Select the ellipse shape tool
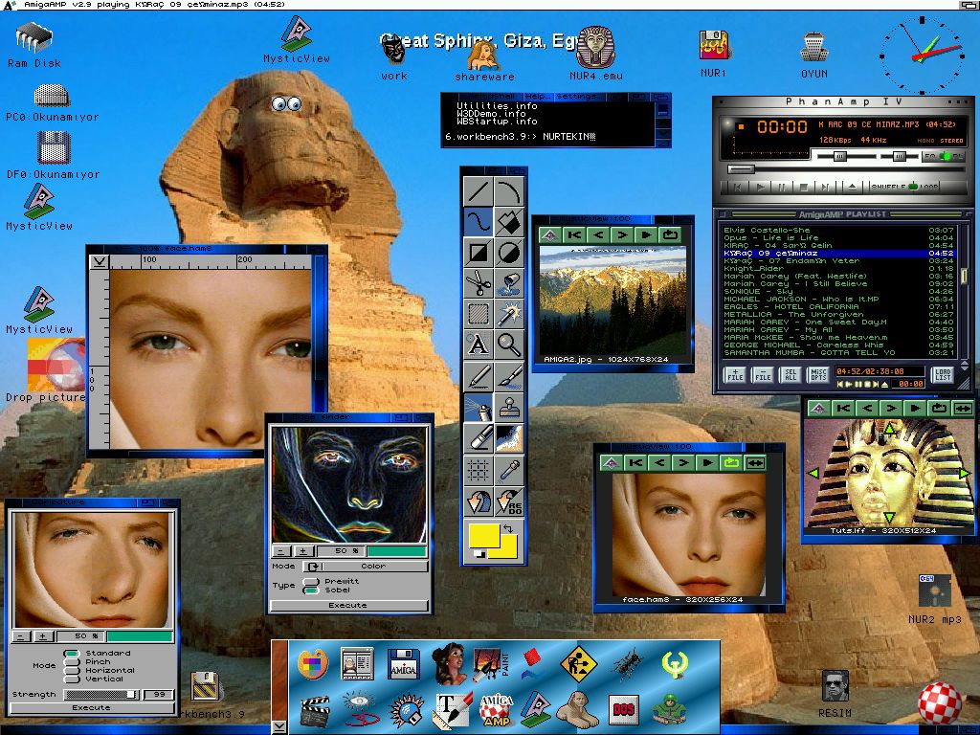This screenshot has width=980, height=735. [x=509, y=253]
